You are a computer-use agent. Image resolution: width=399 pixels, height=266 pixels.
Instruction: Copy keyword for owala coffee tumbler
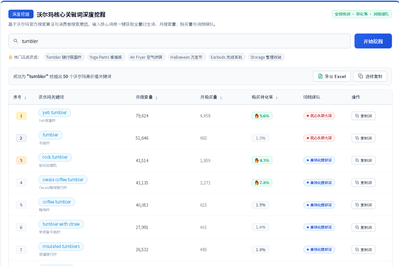363,182
